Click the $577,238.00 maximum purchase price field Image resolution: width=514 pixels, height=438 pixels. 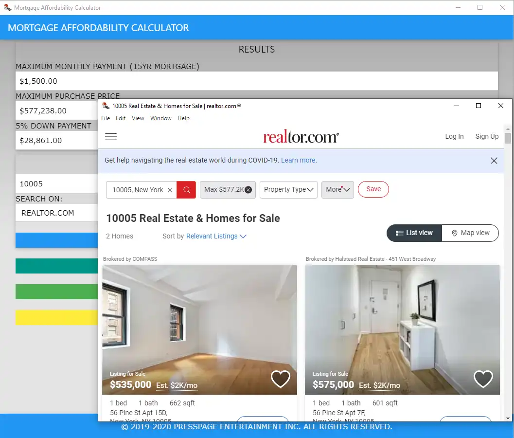pos(57,111)
